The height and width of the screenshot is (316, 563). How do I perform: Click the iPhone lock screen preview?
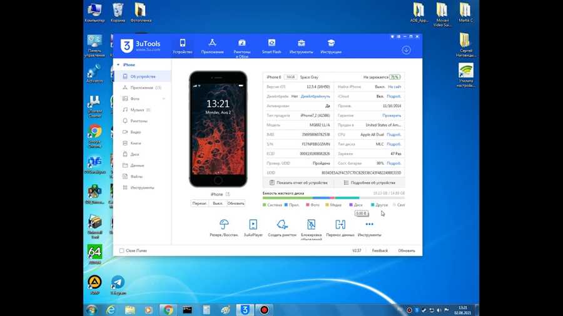[x=218, y=129]
